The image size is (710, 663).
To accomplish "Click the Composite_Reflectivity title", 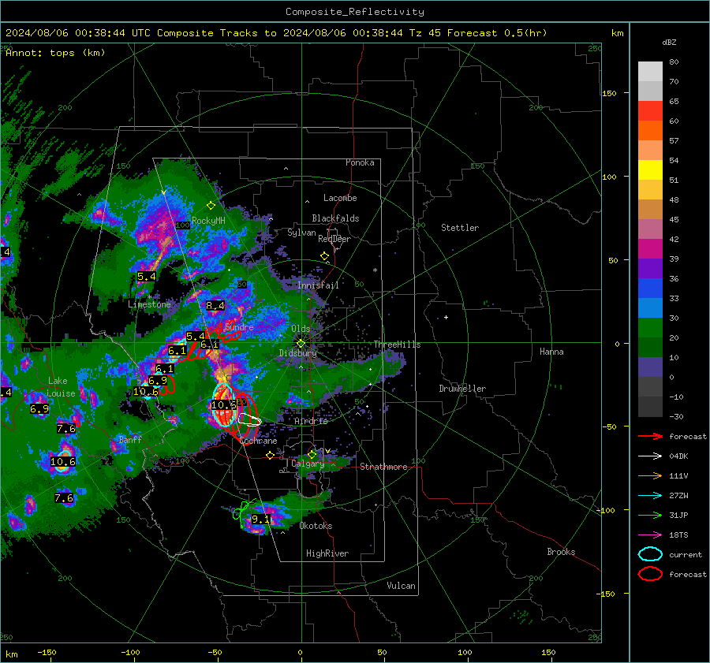I will (354, 12).
